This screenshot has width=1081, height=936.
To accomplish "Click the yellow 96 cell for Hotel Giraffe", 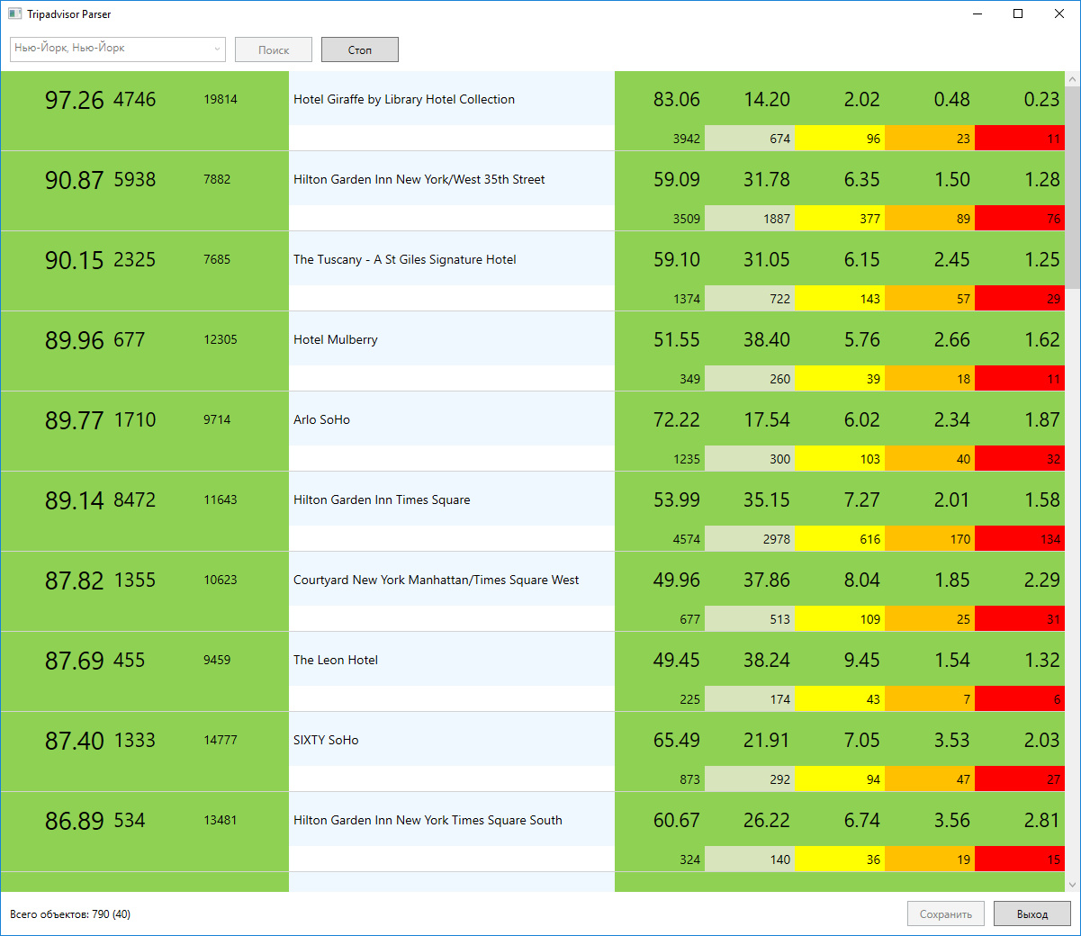I will pos(840,138).
